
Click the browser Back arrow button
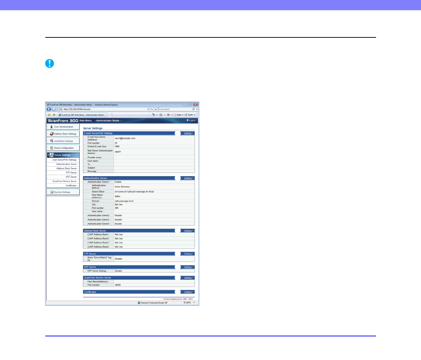49,109
